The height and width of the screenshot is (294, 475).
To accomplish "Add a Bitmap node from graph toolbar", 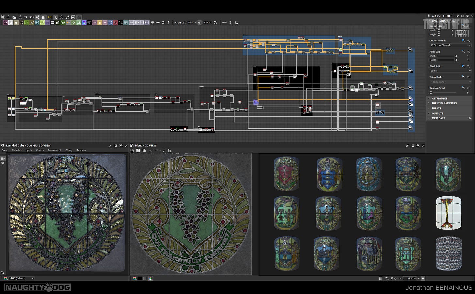I will tap(6, 23).
